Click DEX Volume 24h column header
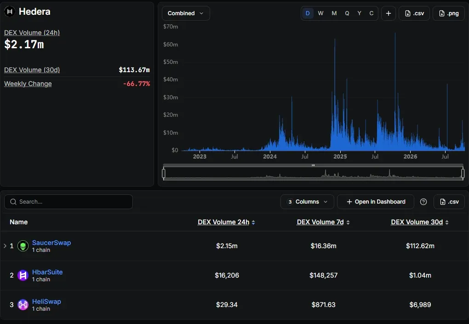Viewport: 469px width, 324px height. 223,222
